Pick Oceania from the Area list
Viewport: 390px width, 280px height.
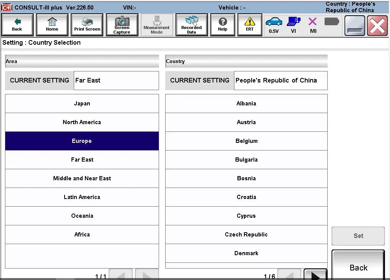pos(82,216)
